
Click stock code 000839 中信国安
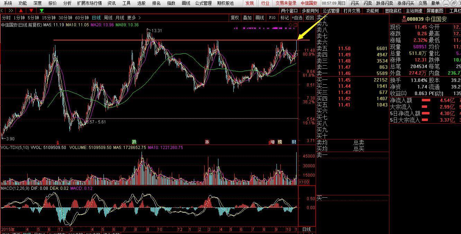click(x=427, y=19)
